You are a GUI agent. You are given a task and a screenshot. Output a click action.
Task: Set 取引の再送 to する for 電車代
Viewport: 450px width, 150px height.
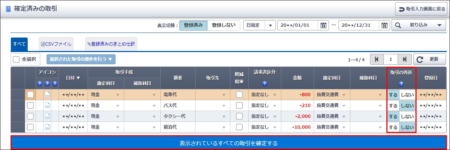393,95
